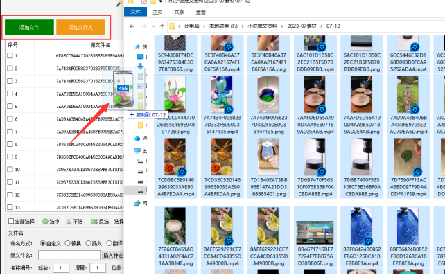
Task: Click 07-12 in the address breadcrumb
Action: coord(333,26)
